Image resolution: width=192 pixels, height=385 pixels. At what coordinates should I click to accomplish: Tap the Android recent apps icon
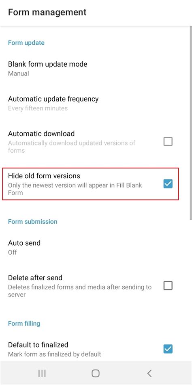[42, 374]
